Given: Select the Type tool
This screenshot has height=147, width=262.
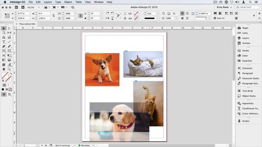Looking at the screenshot, I should [x=4, y=42].
